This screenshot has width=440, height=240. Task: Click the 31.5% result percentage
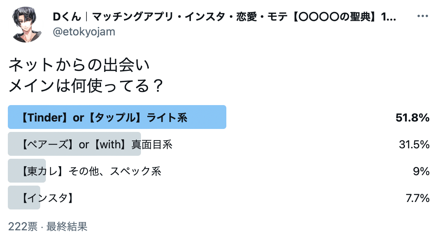[414, 144]
